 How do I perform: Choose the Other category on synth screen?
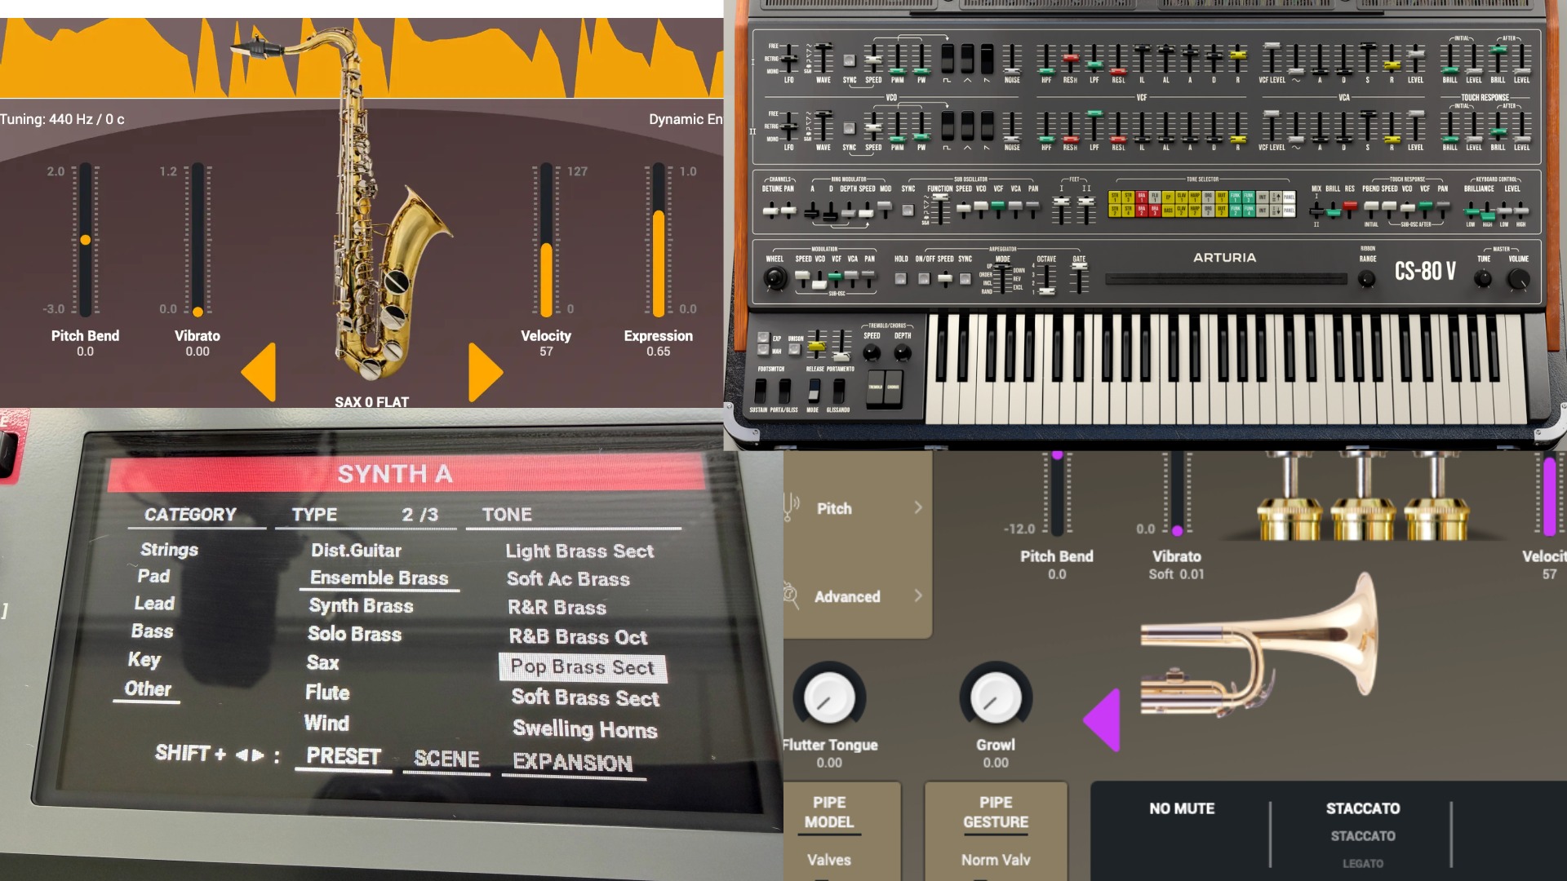coord(148,689)
